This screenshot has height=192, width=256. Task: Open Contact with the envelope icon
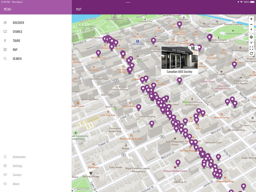click(x=36, y=175)
